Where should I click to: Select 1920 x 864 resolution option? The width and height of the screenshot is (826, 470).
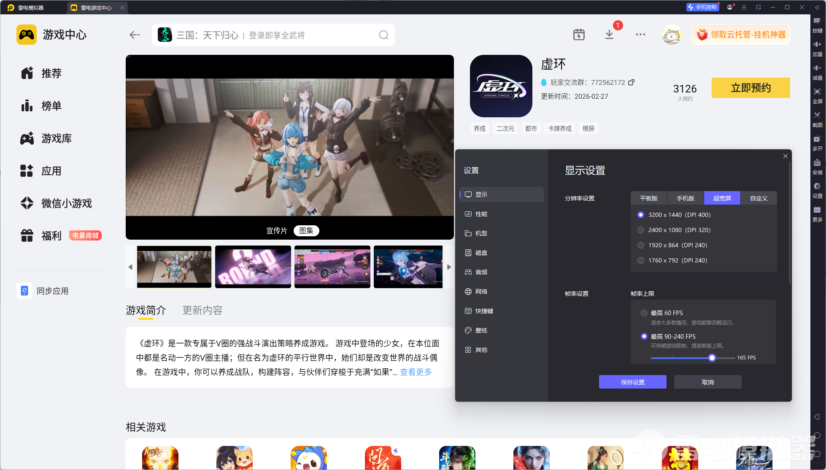(x=641, y=245)
